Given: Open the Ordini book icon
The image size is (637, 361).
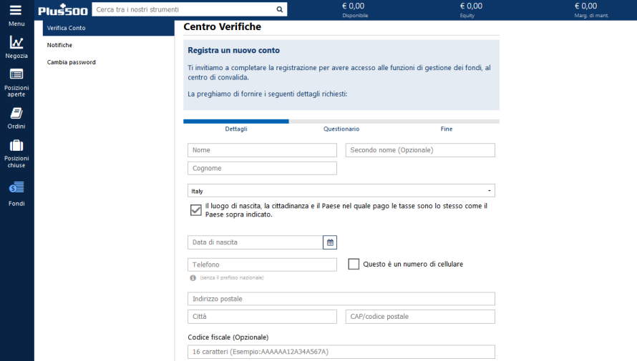Looking at the screenshot, I should pyautogui.click(x=16, y=114).
